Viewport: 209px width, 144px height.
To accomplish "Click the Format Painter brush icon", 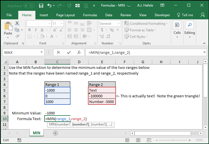I will tap(17, 36).
